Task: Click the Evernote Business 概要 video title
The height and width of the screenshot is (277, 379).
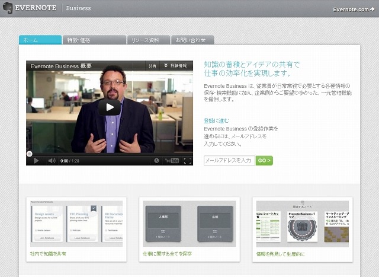Action: (61, 66)
